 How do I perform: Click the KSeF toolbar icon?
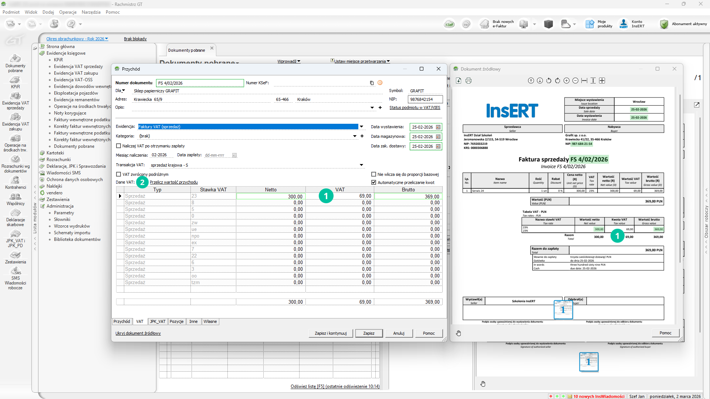449,24
